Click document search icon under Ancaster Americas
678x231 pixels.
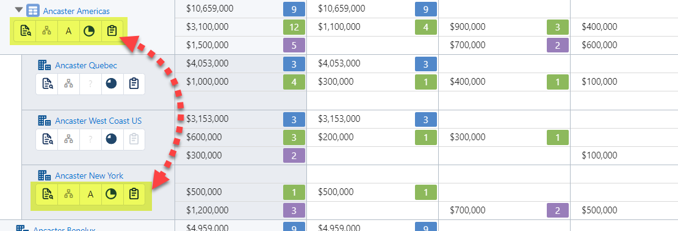pos(25,31)
